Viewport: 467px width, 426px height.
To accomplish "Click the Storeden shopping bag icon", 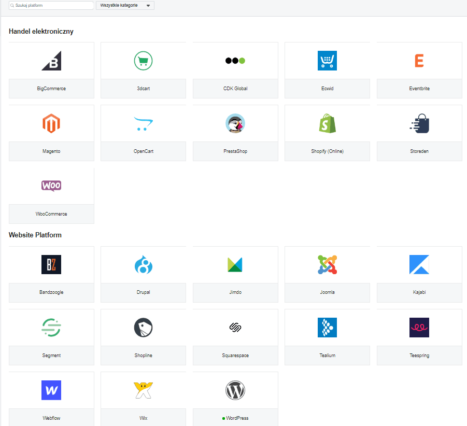I will pyautogui.click(x=419, y=123).
